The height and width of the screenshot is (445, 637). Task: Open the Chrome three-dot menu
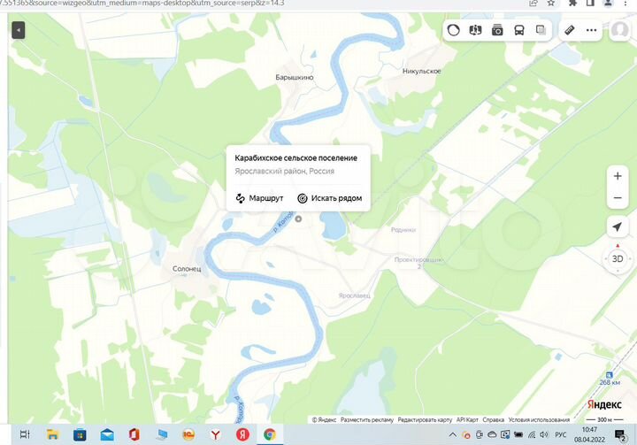point(625,4)
